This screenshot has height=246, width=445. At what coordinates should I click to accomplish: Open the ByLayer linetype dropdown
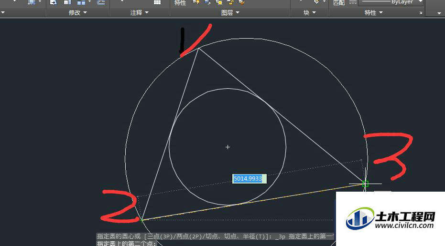point(420,2)
